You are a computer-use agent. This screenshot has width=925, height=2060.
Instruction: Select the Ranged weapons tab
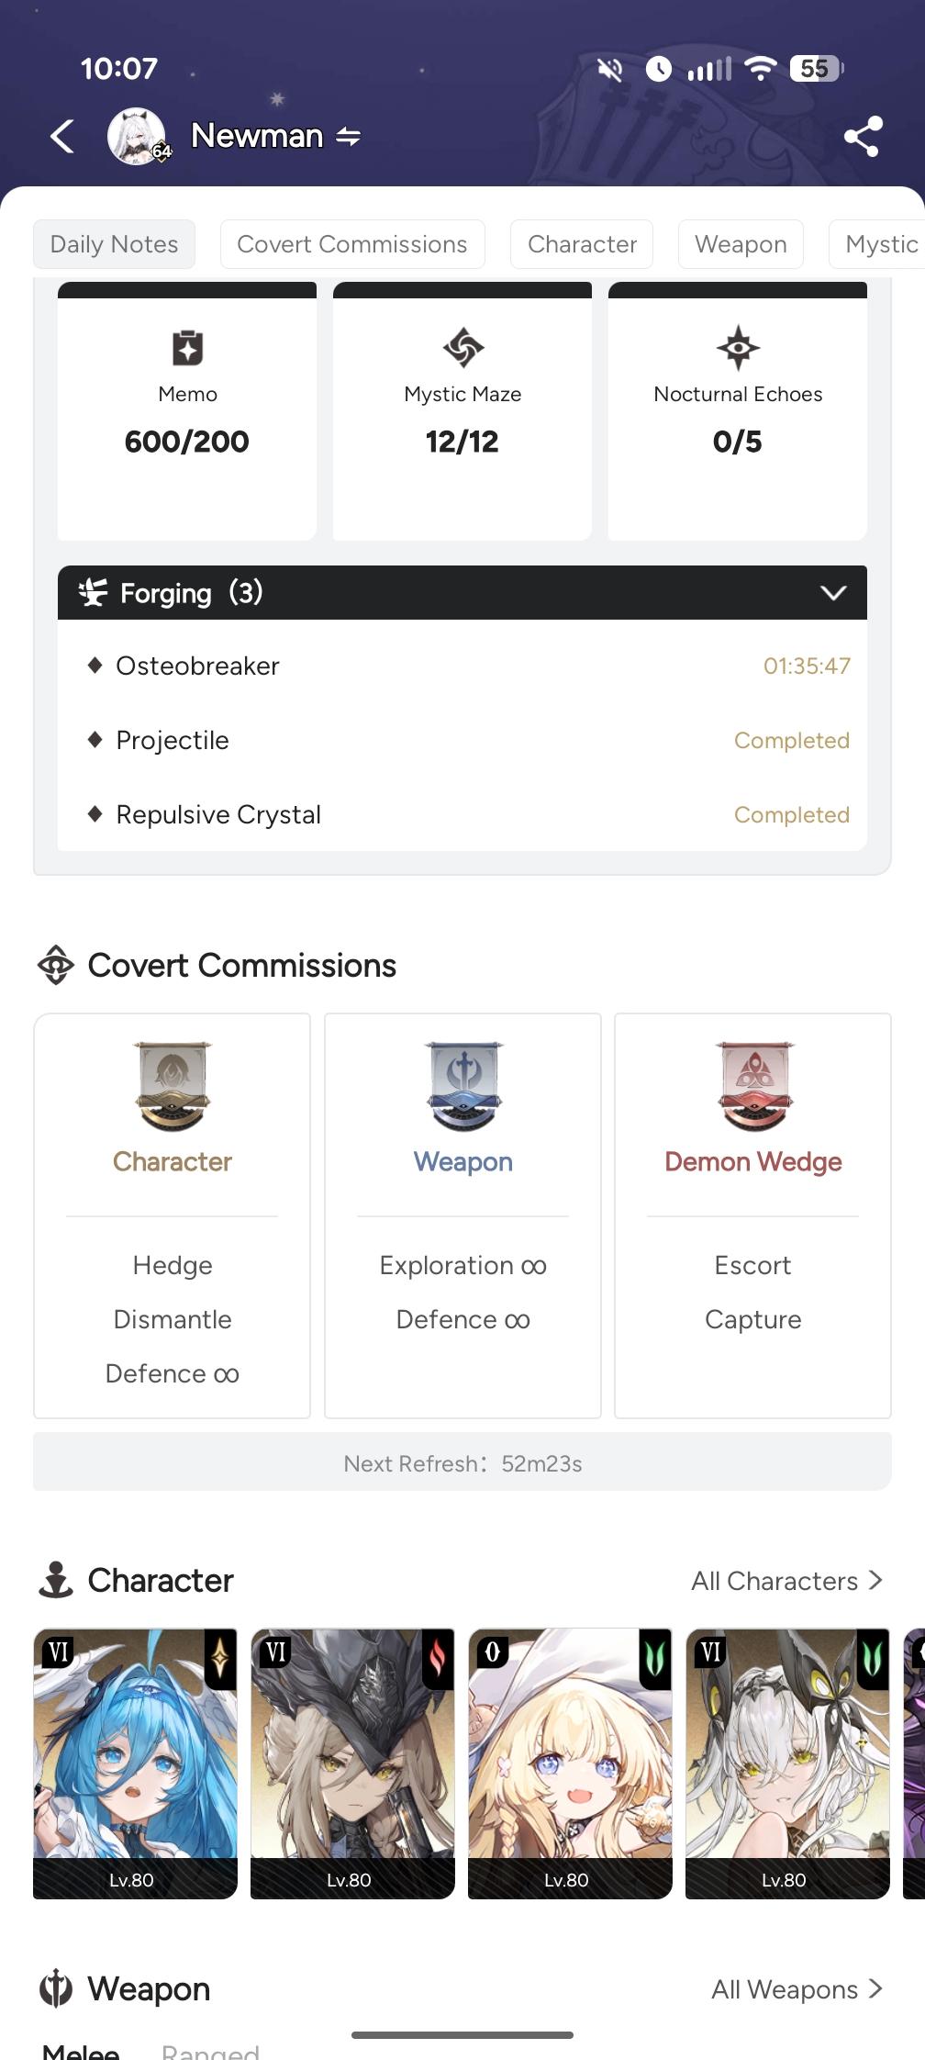(210, 2051)
